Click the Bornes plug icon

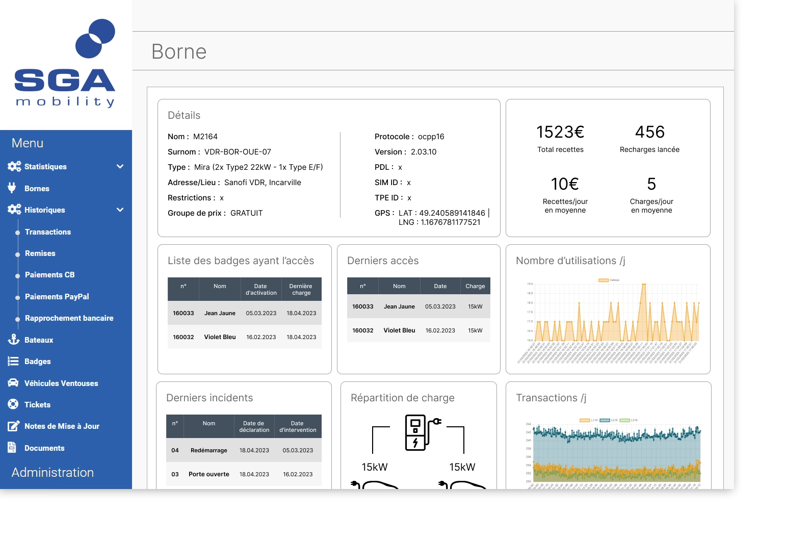12,188
